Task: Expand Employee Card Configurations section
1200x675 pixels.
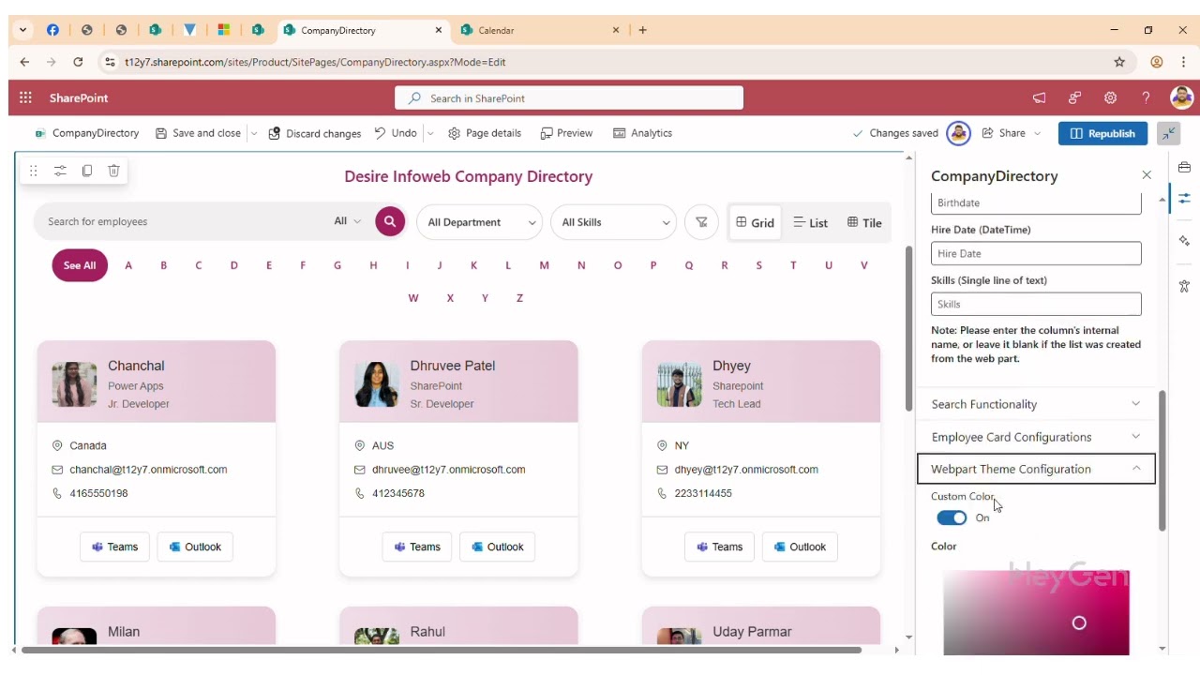Action: 1036,437
